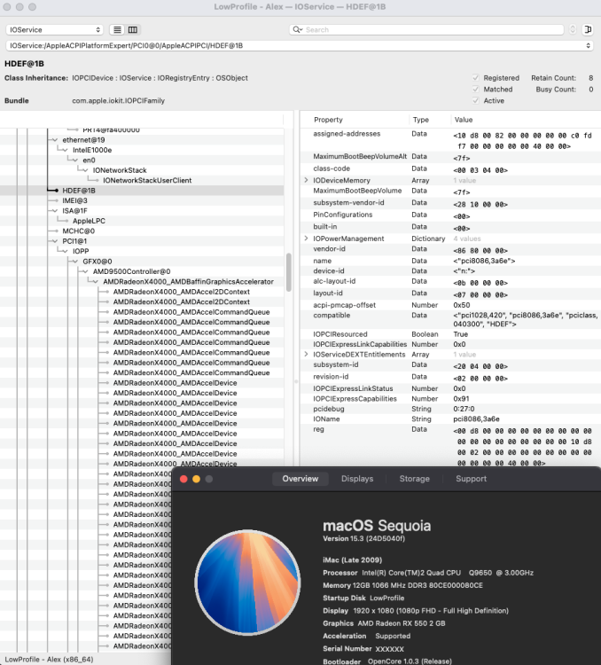Screen dimensions: 601x665
Task: Select the Storage tab
Action: coord(414,479)
